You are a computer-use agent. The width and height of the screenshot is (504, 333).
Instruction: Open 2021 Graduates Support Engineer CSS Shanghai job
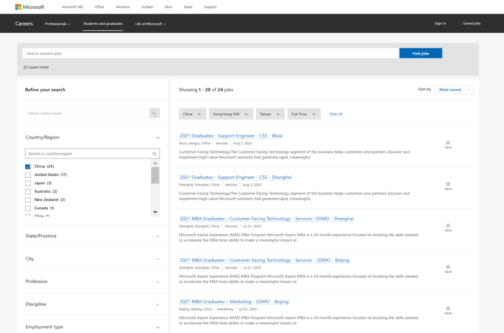(x=235, y=177)
